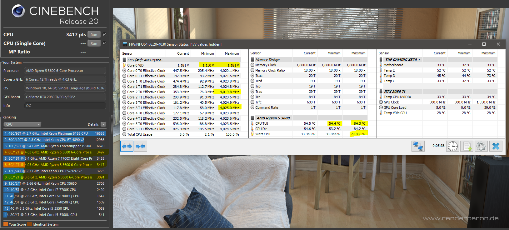Select ranking row 6 scoring 3417
The image size is (509, 230).
click(55, 165)
